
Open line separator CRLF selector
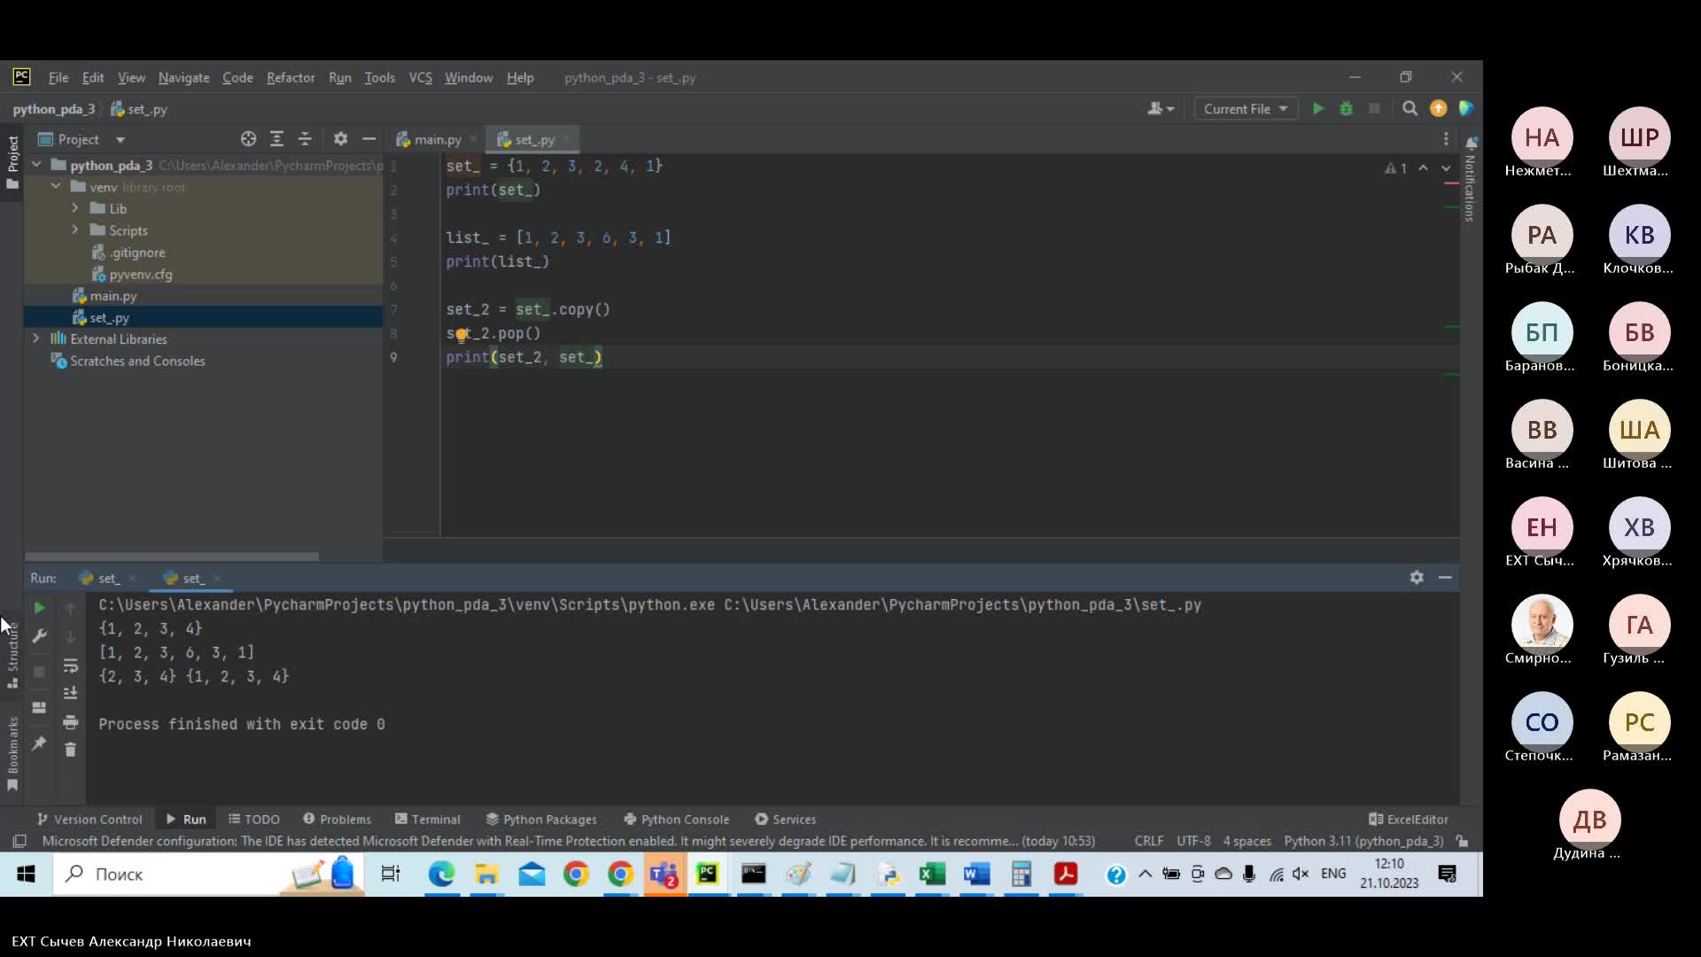[1148, 841]
